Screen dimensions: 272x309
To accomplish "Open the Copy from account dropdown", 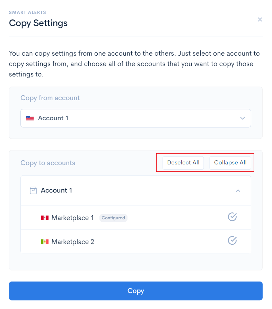I will tap(136, 118).
